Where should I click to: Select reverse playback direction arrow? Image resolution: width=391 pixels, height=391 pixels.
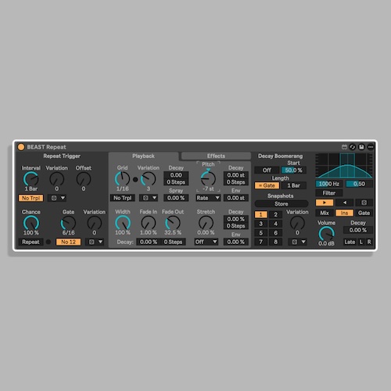tap(345, 203)
